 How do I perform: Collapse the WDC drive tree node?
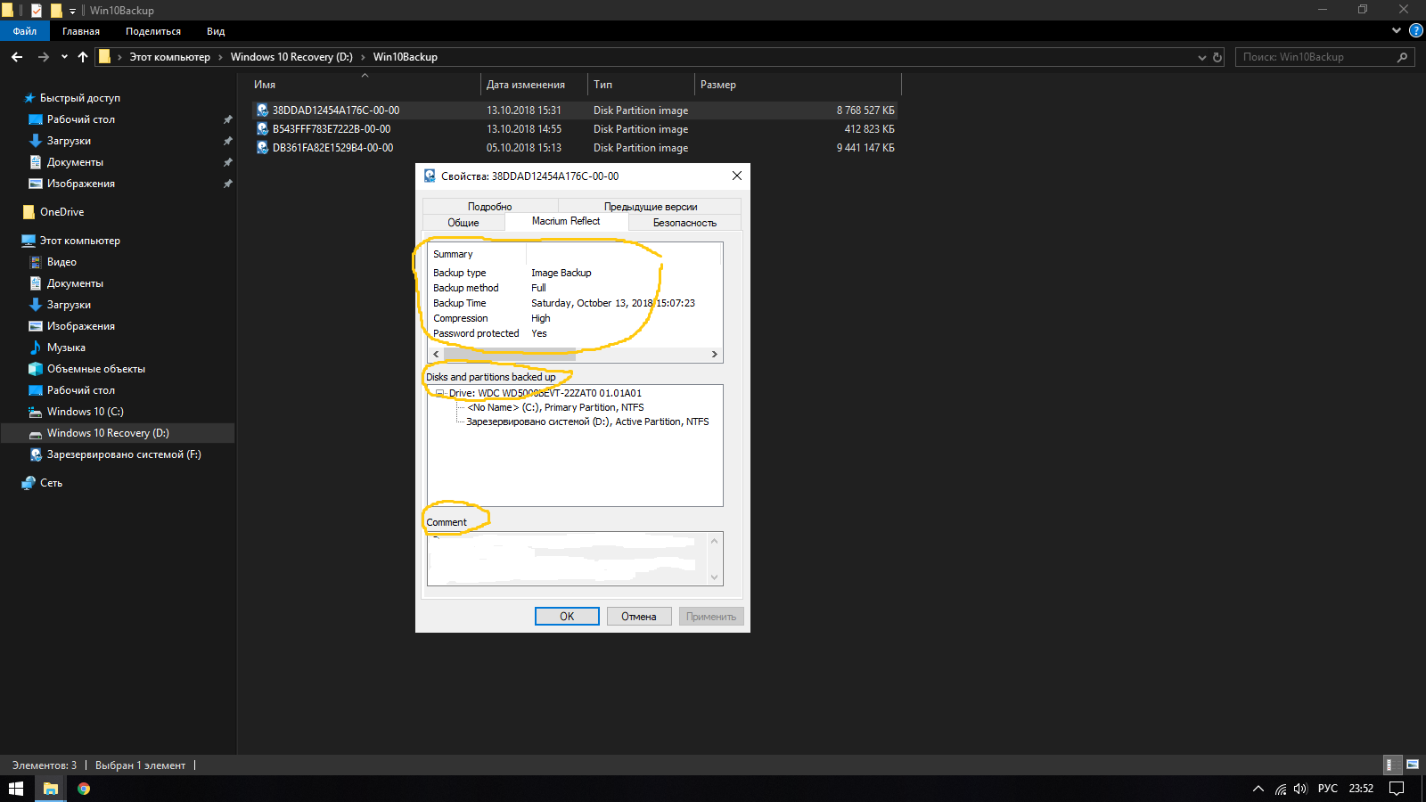coord(439,393)
